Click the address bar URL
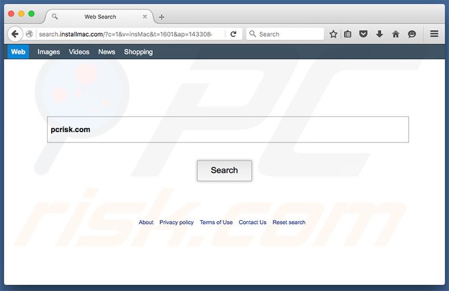This screenshot has width=449, height=291. point(126,34)
